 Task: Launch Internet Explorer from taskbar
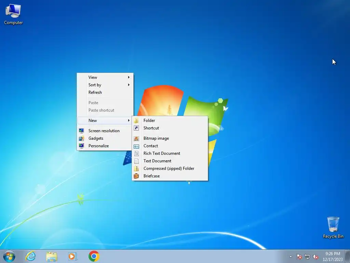[x=30, y=256]
